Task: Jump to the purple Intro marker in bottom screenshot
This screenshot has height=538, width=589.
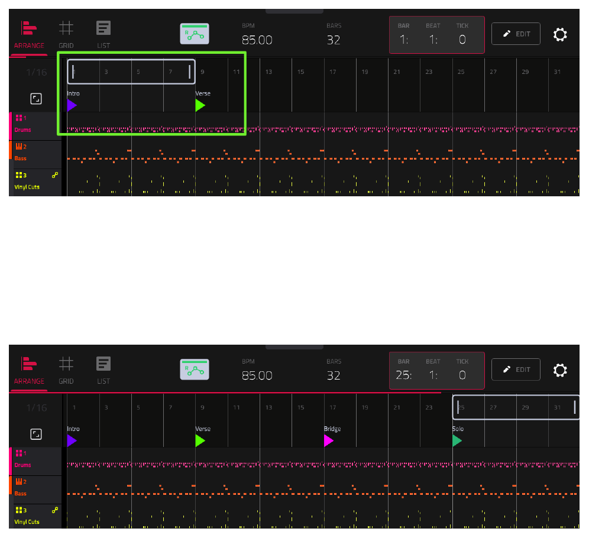Action: click(x=72, y=441)
